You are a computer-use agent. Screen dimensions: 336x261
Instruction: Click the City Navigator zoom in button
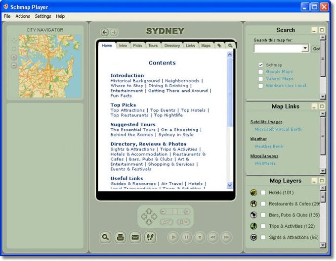14,57
